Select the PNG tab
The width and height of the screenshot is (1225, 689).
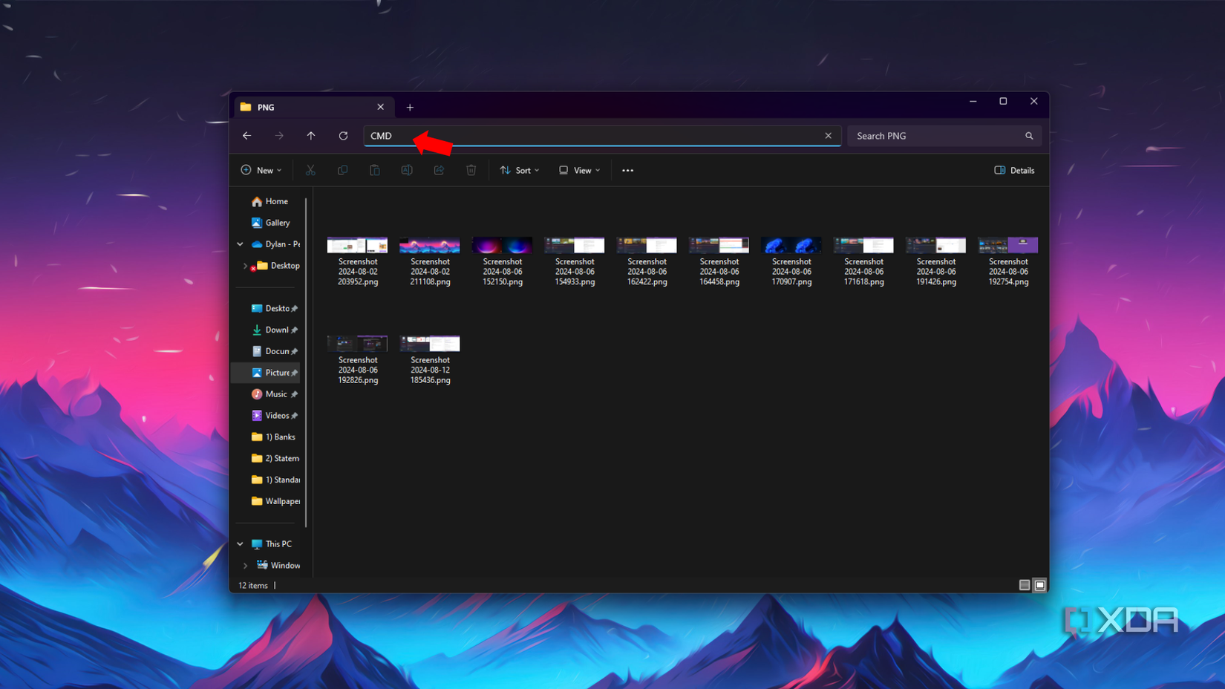[x=297, y=107]
